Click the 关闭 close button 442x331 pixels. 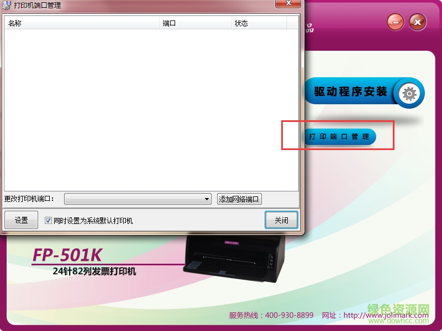click(x=282, y=220)
